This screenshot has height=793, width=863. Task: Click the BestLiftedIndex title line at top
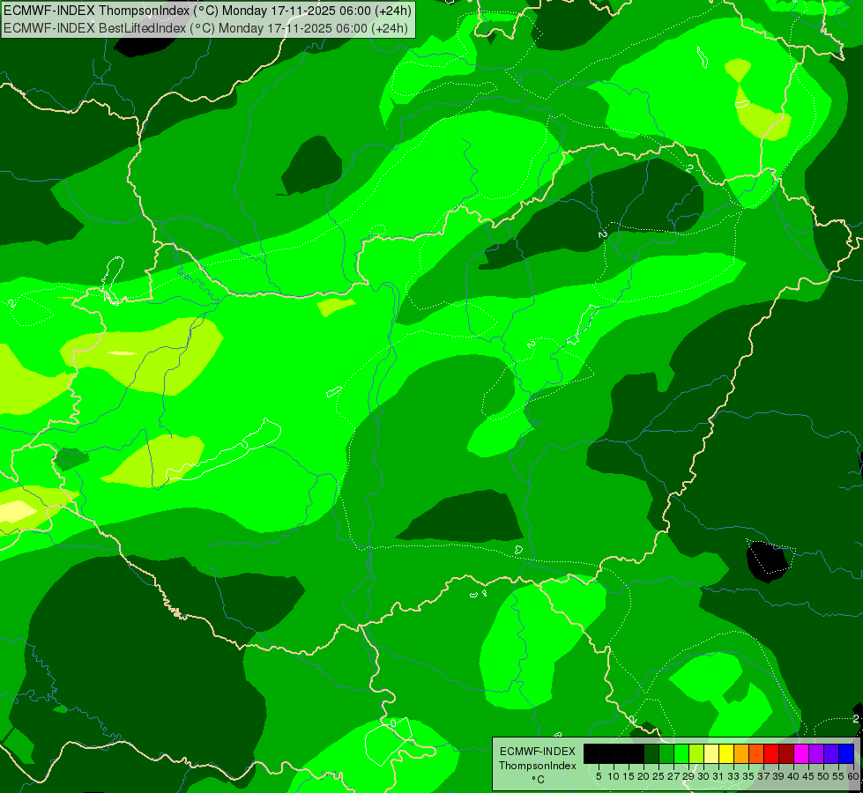tap(206, 27)
